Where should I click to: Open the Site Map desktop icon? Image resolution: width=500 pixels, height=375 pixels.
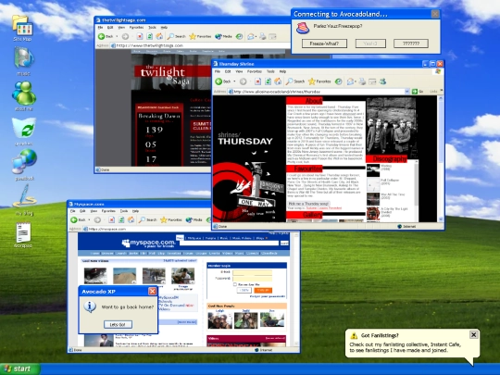(x=22, y=27)
